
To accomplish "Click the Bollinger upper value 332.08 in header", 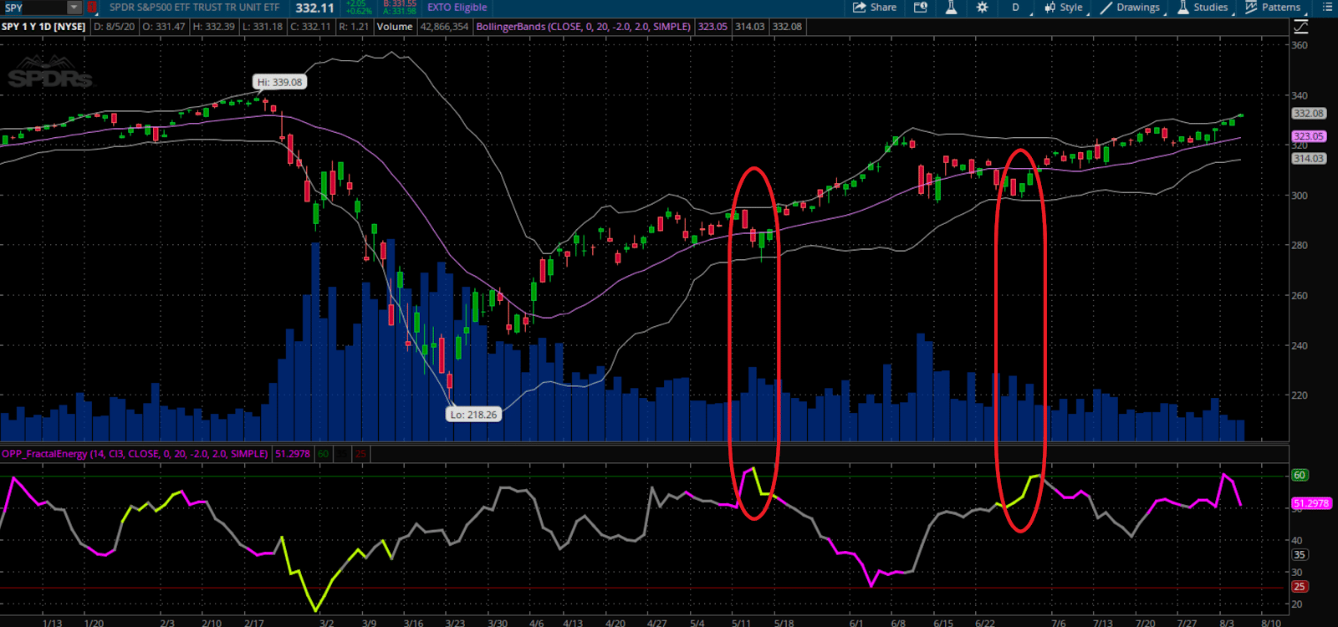I will (787, 27).
